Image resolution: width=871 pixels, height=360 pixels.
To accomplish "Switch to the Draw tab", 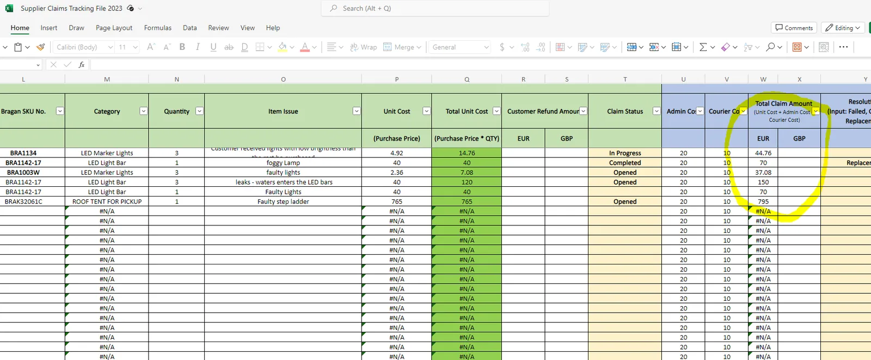I will click(76, 28).
